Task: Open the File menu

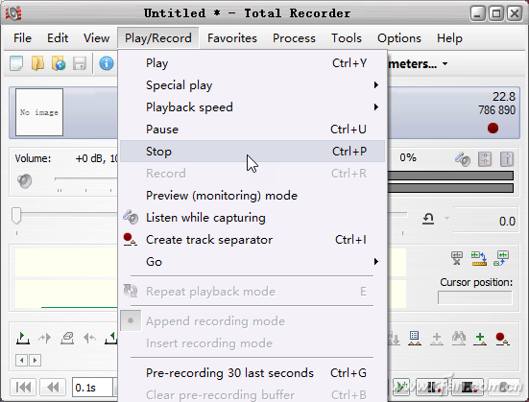Action: tap(22, 38)
